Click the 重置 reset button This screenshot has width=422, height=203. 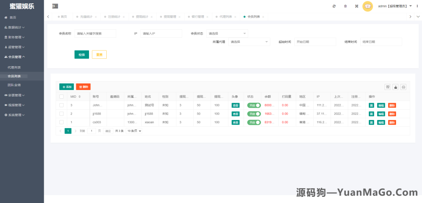[x=99, y=55]
